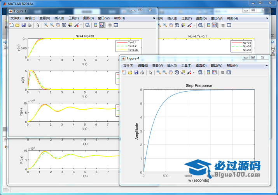
Task: Open 工具(T) menu in Figure 4
Action: click(186, 66)
